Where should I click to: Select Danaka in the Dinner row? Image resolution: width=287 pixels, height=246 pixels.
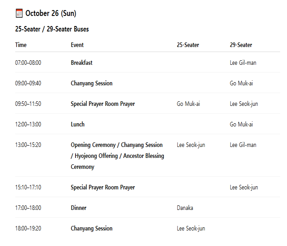pyautogui.click(x=185, y=208)
